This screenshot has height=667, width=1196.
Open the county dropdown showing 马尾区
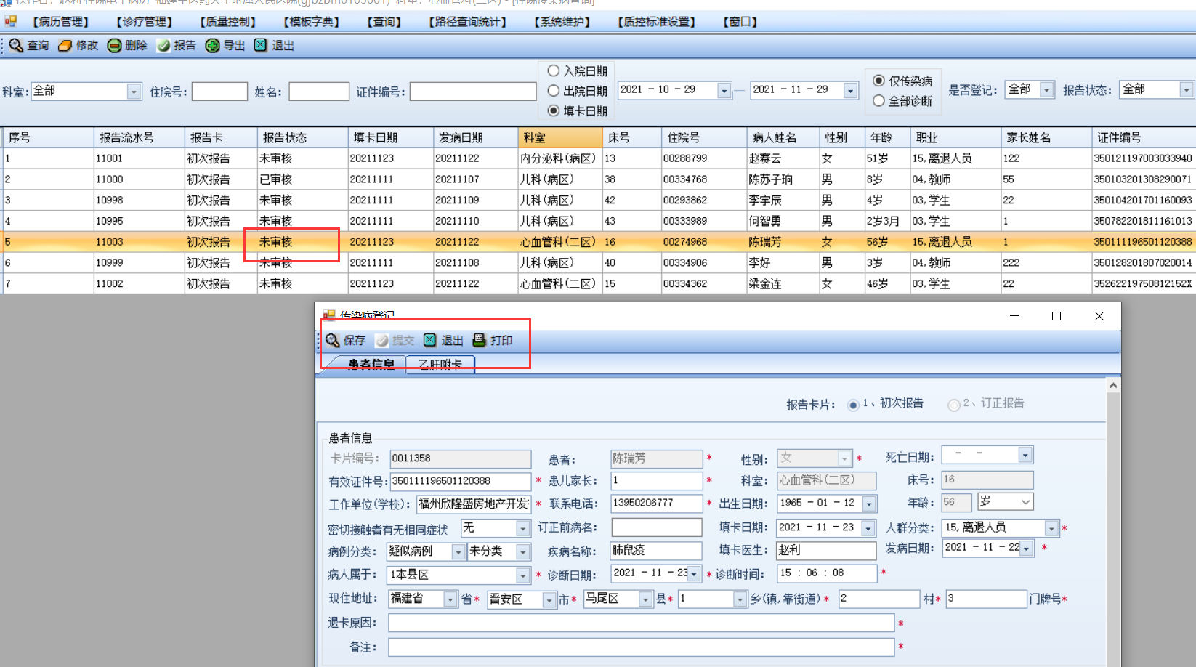tap(645, 599)
